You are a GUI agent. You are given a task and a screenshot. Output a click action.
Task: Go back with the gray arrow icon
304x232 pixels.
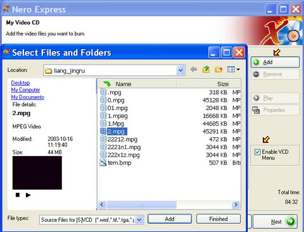coord(193,70)
